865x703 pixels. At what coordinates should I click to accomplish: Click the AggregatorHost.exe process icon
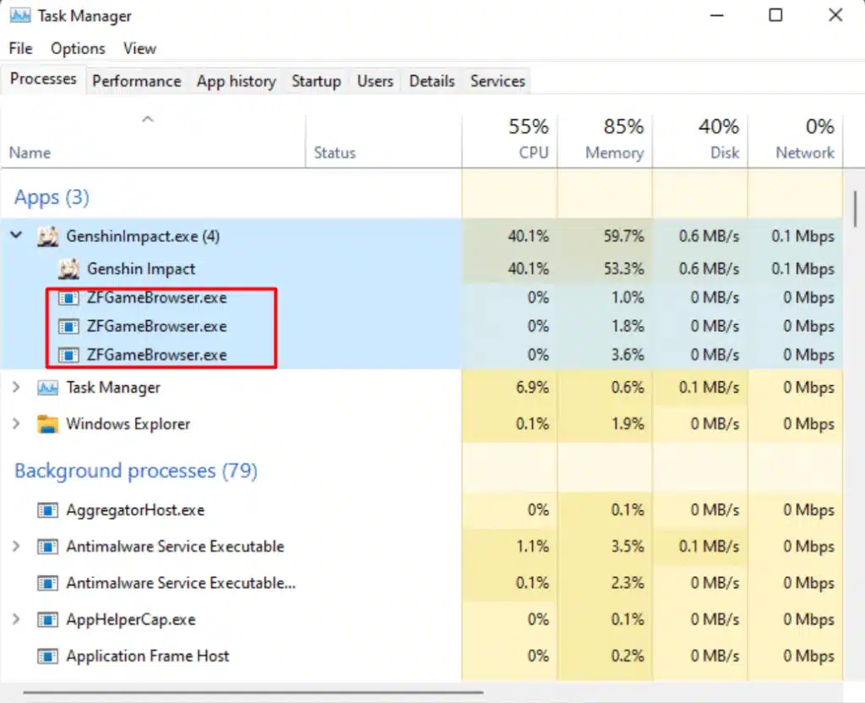48,510
